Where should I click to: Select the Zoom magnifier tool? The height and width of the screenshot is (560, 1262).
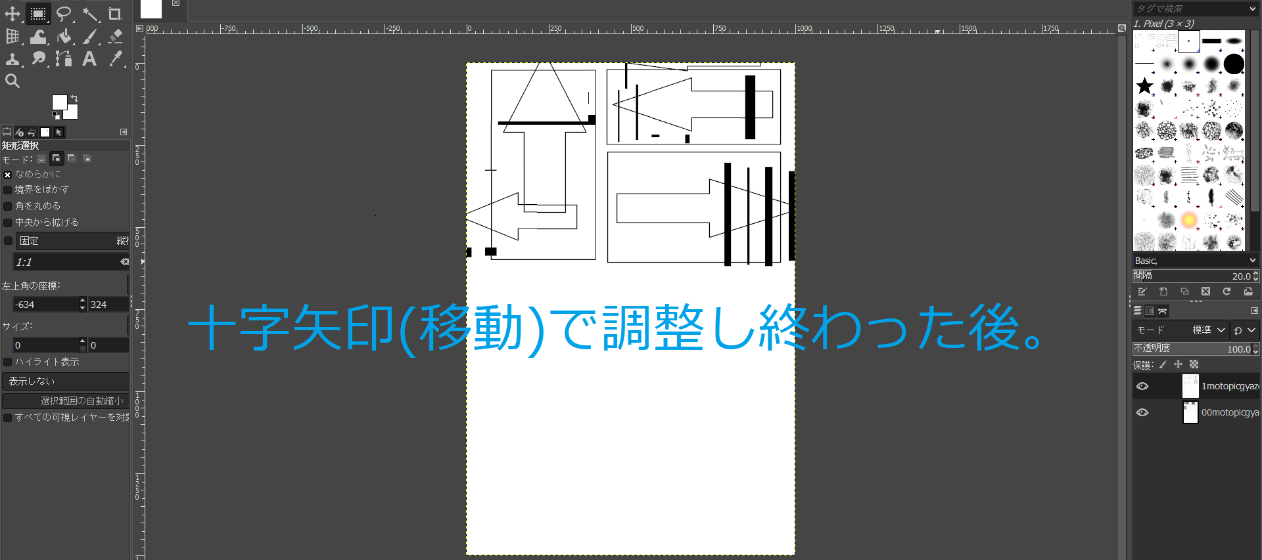[12, 81]
